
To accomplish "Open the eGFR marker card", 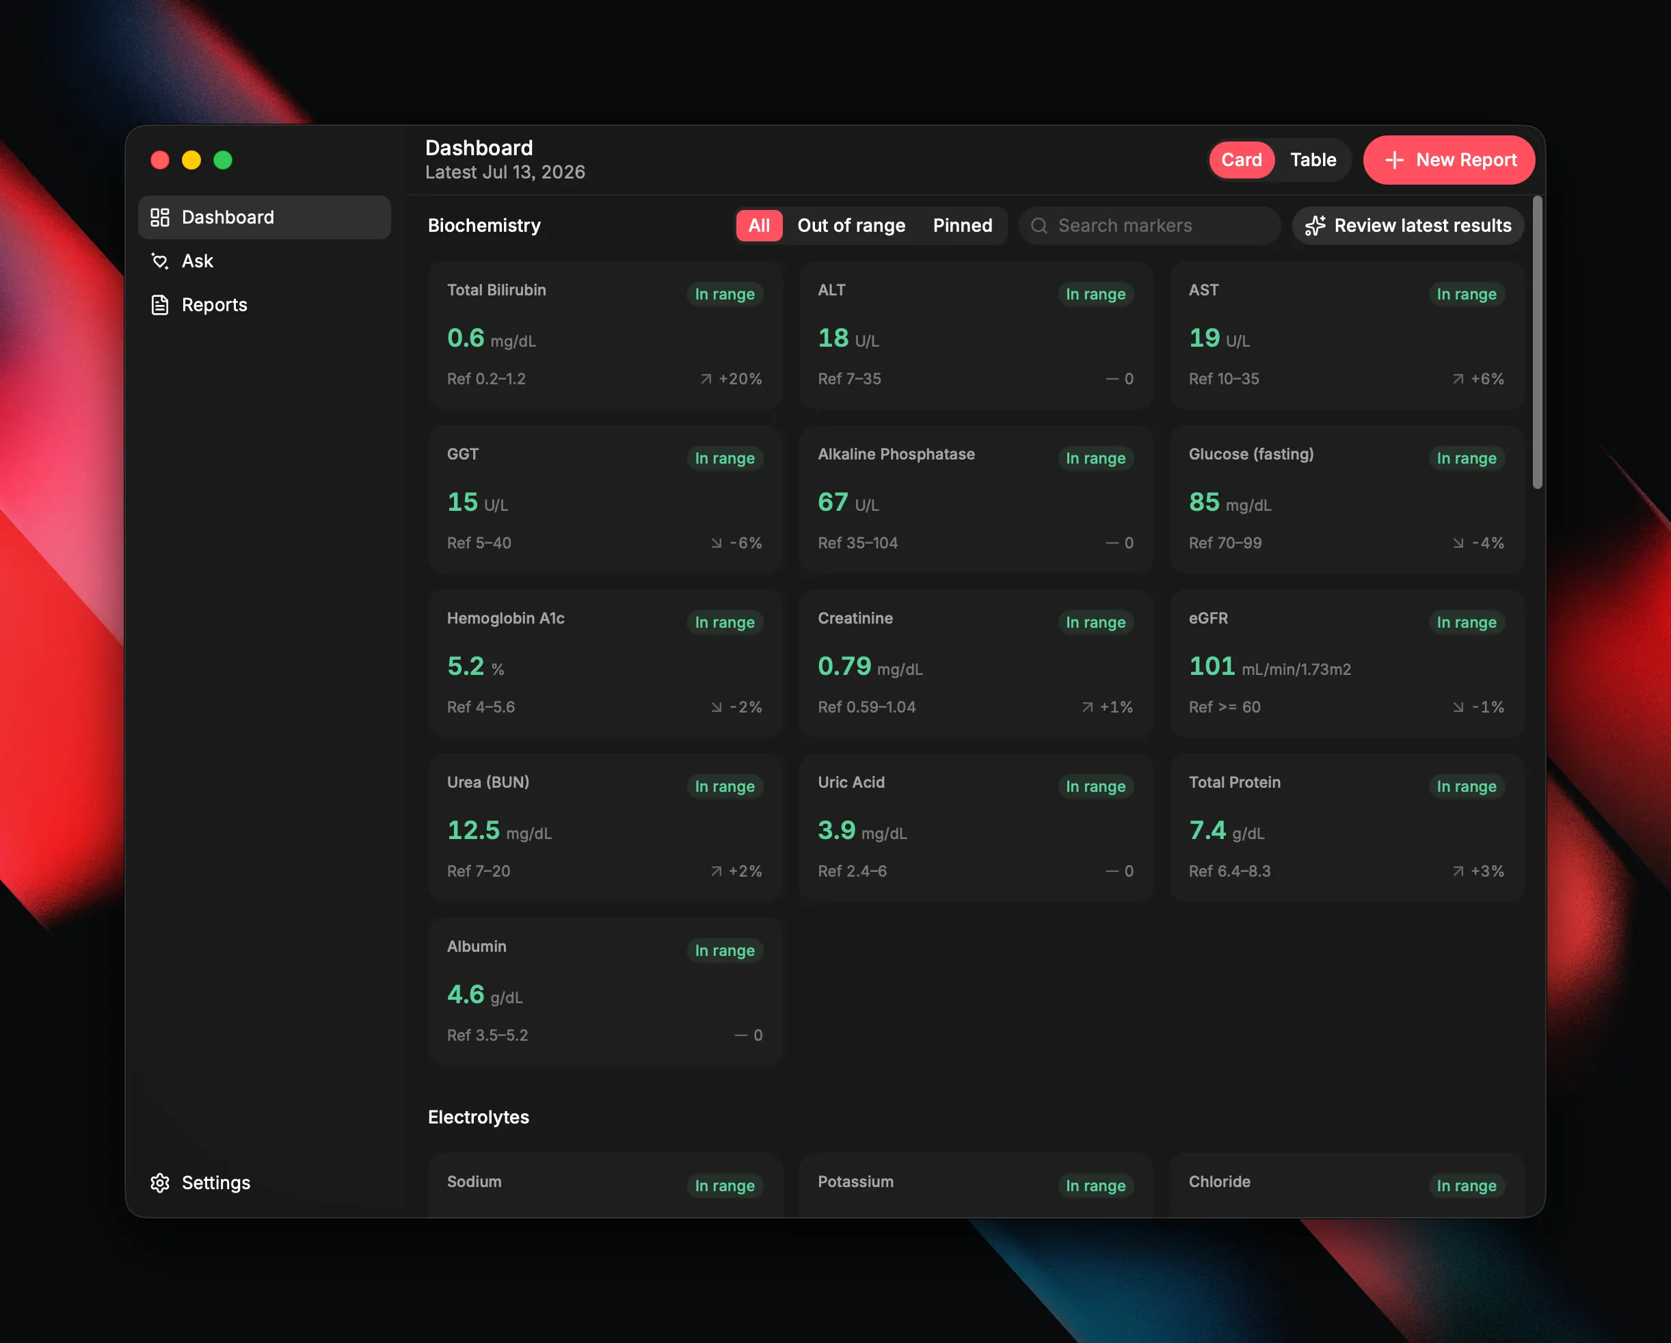I will pos(1346,663).
